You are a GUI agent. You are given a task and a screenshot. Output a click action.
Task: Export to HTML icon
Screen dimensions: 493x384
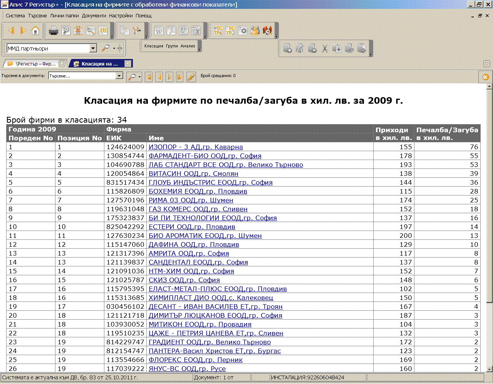click(x=184, y=30)
